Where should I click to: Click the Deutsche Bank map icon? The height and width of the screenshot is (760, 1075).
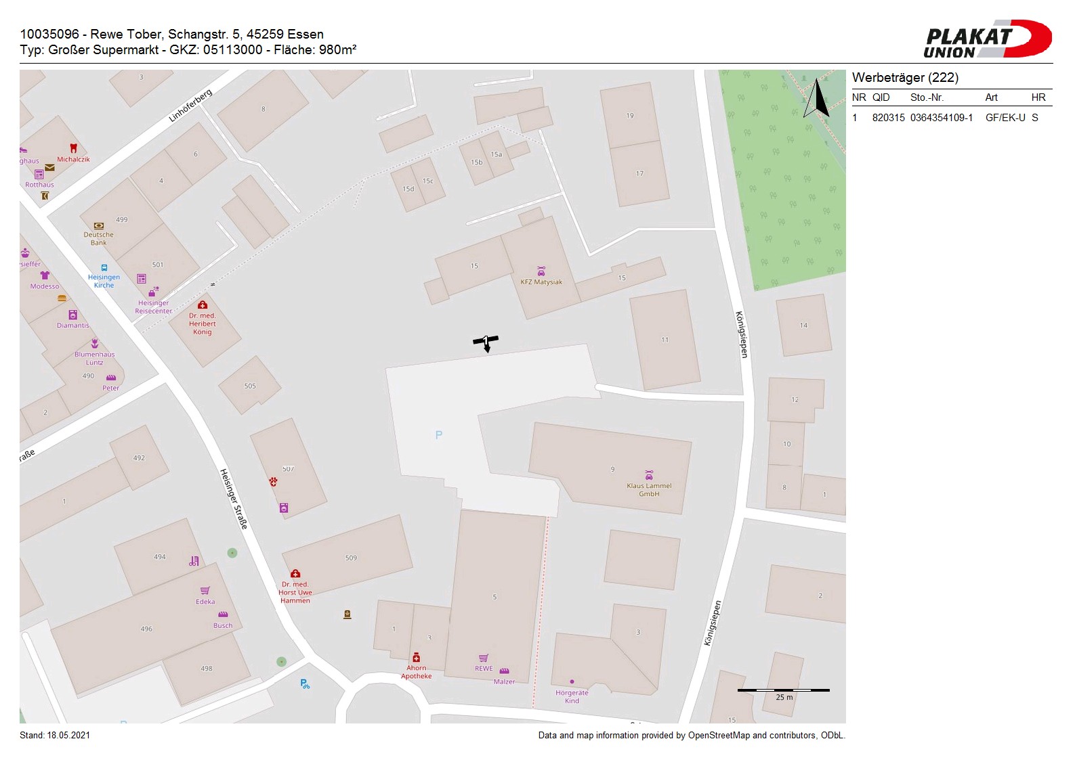(99, 226)
